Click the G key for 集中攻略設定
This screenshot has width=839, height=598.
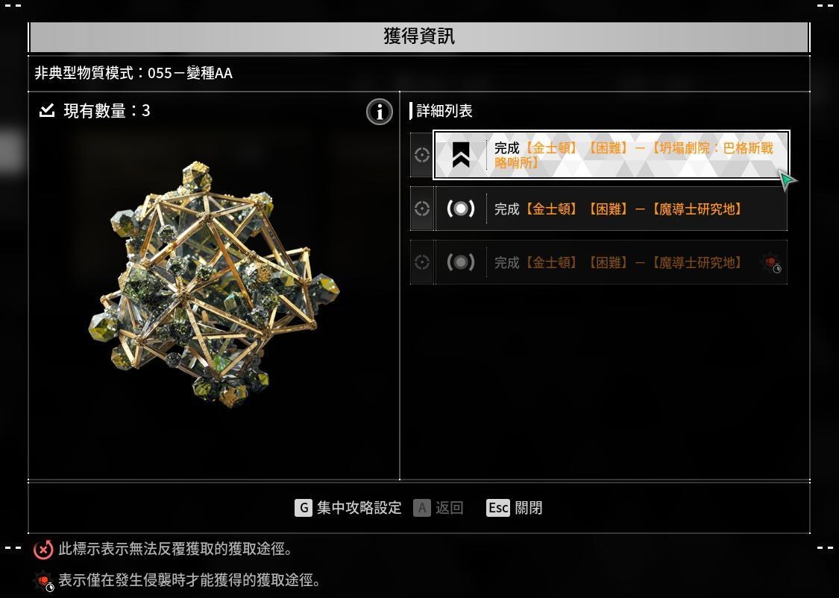coord(304,508)
